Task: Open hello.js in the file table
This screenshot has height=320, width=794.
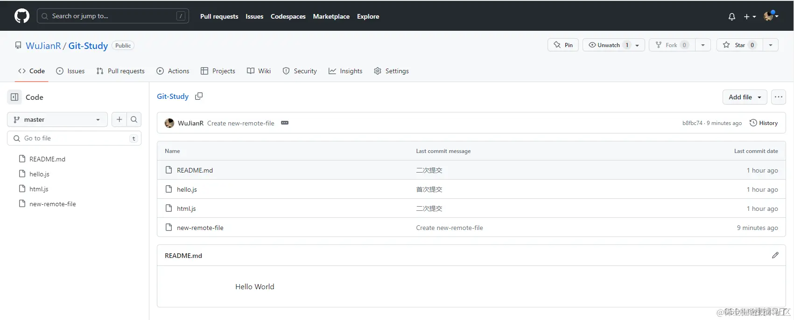Action: tap(187, 189)
